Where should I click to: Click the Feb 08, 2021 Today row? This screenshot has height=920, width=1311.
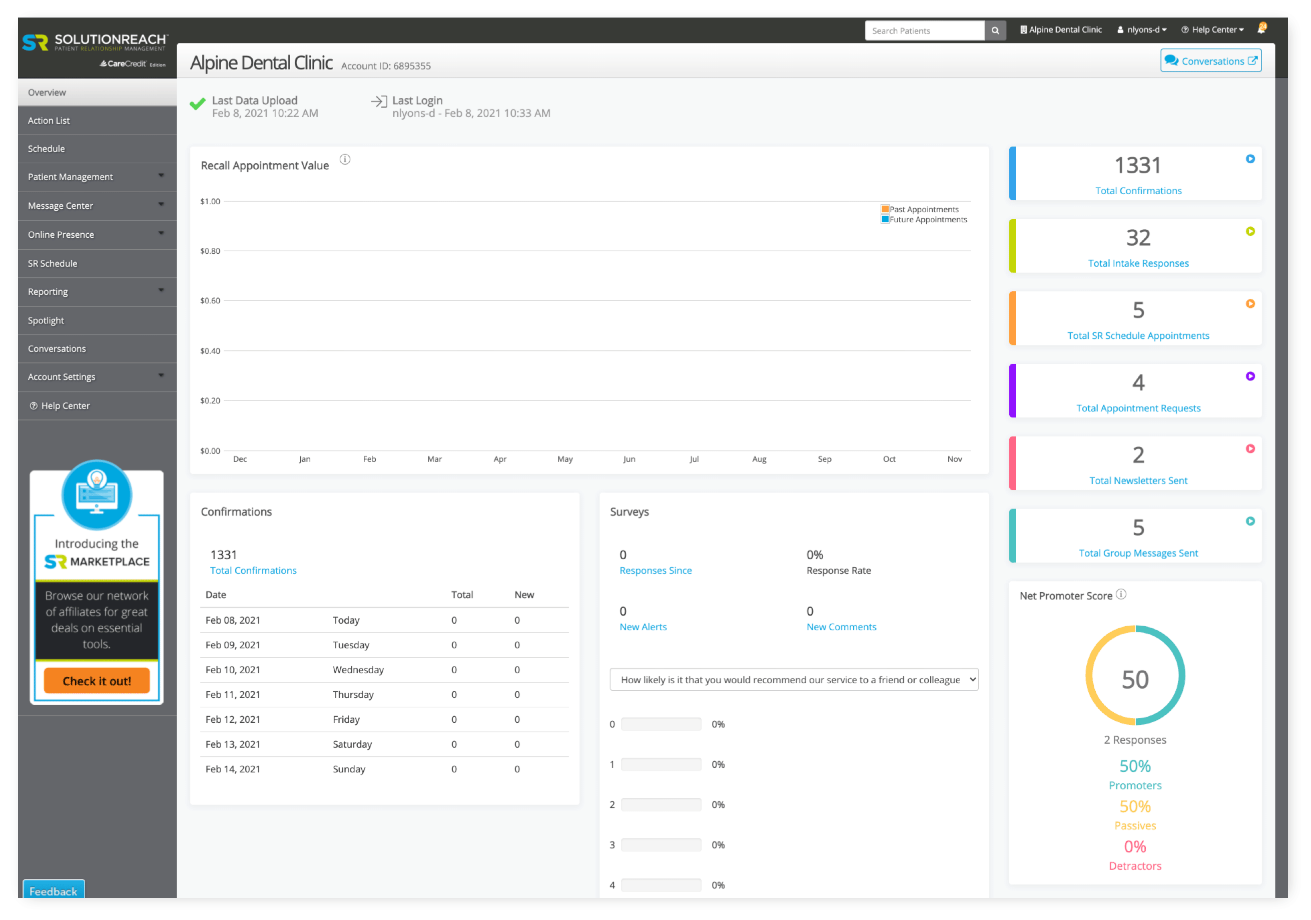click(384, 620)
